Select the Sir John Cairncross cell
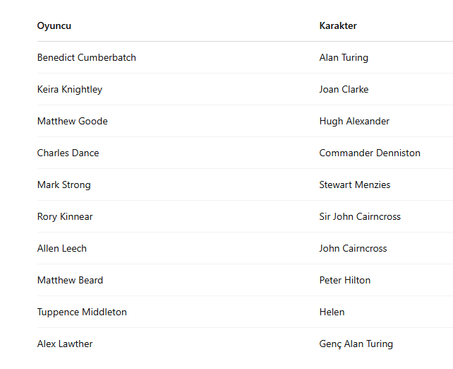The image size is (453, 369). click(360, 217)
